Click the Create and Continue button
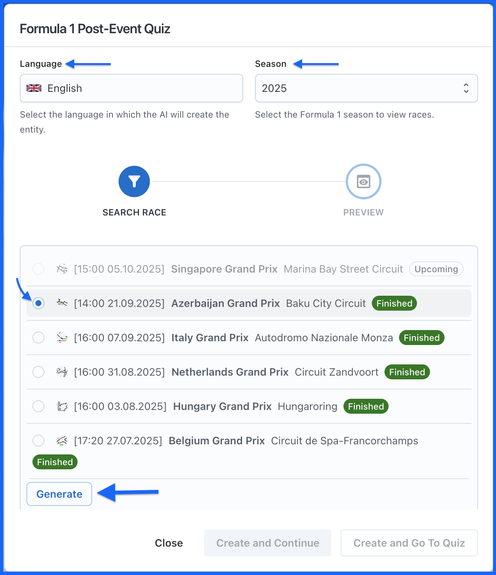The width and height of the screenshot is (496, 575). click(x=267, y=543)
